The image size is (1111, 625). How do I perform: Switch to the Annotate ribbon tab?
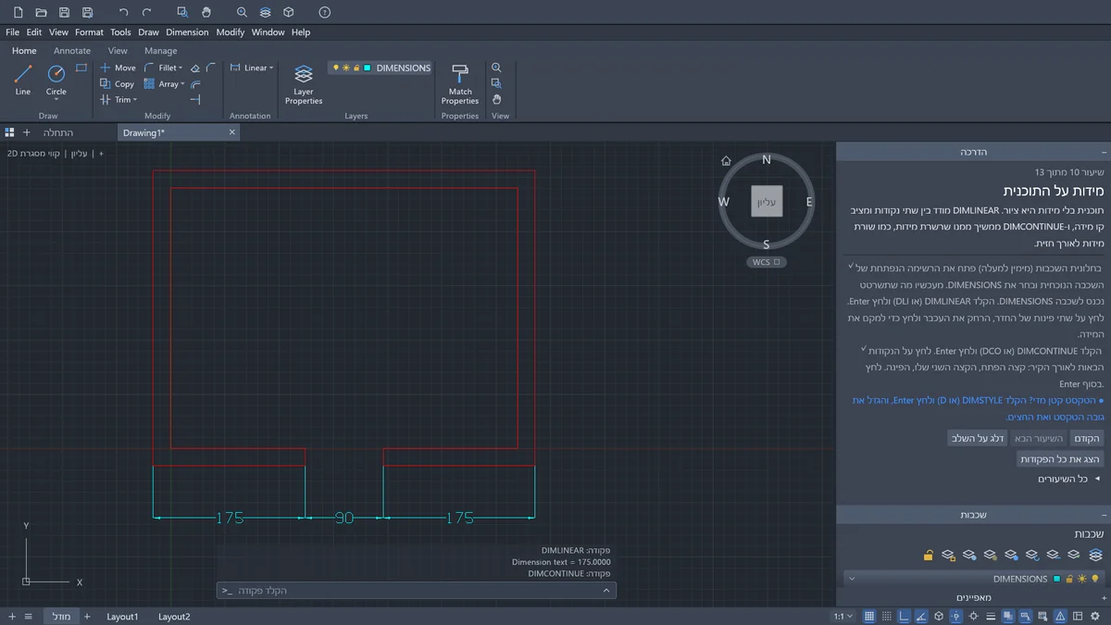click(x=72, y=51)
